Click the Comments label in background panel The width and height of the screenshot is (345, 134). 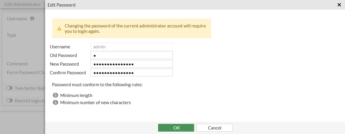coord(17,64)
